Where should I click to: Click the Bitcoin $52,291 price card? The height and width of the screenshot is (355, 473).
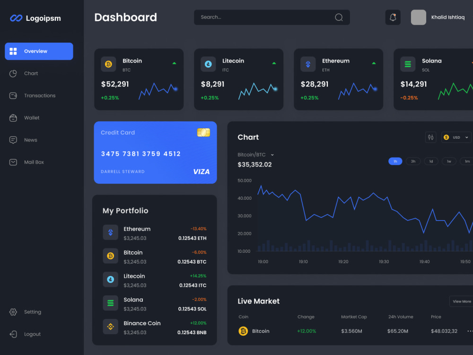tap(139, 80)
